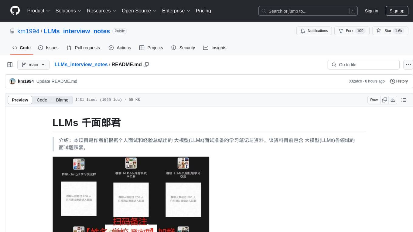Open the more file actions menu
This screenshot has height=232, width=413.
pos(408,65)
